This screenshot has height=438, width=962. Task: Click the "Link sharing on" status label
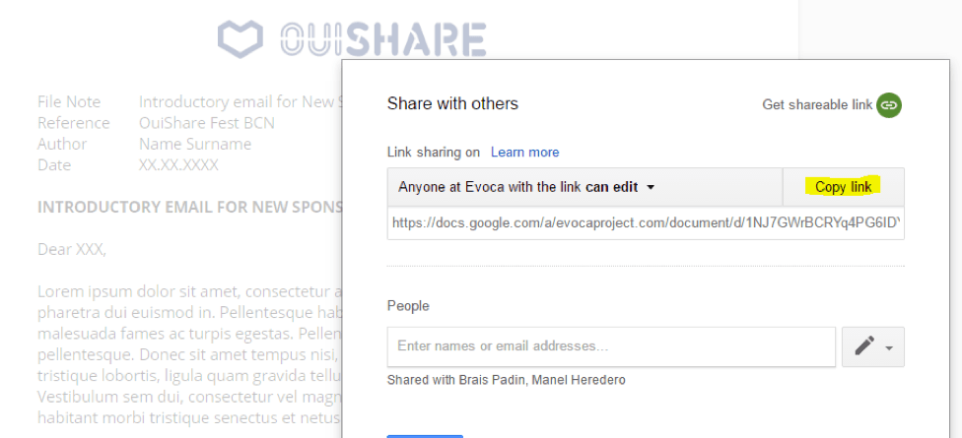coord(434,153)
